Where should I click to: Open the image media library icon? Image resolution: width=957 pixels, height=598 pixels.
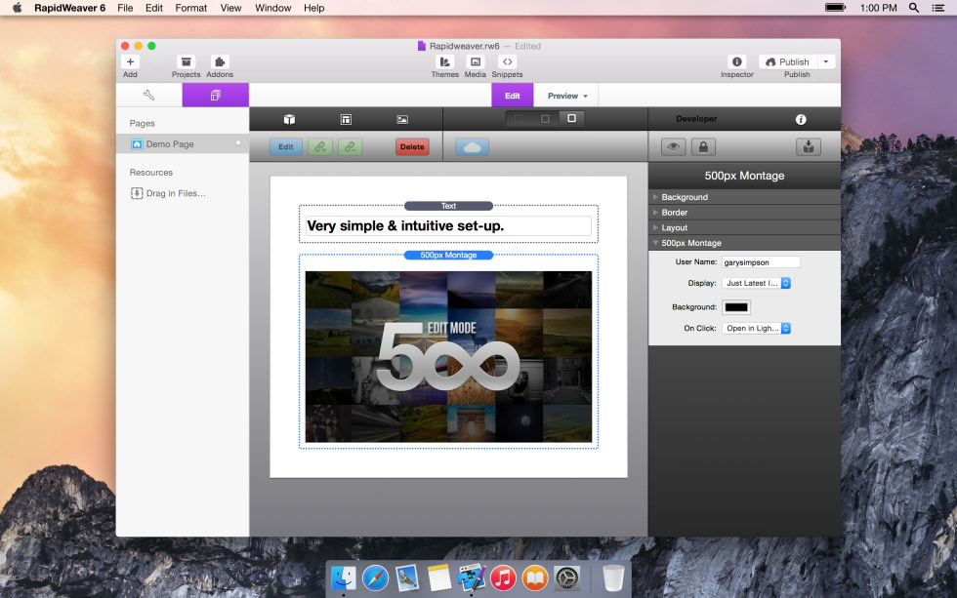coord(402,119)
